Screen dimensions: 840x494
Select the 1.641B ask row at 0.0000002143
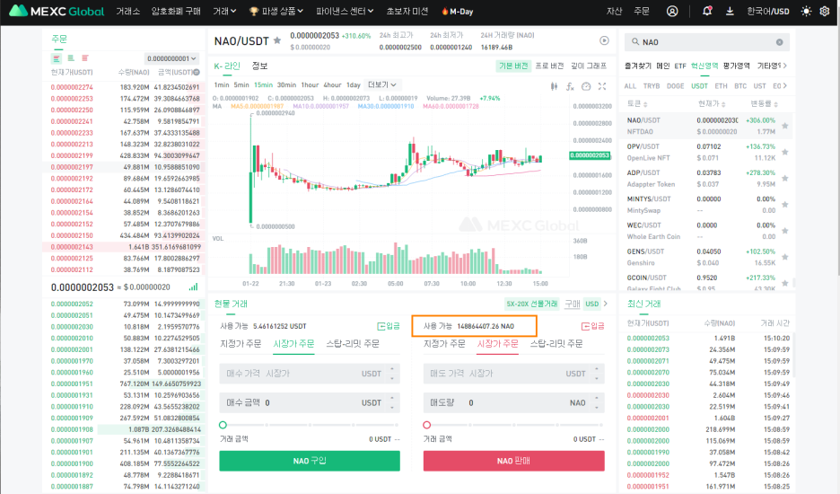click(123, 247)
